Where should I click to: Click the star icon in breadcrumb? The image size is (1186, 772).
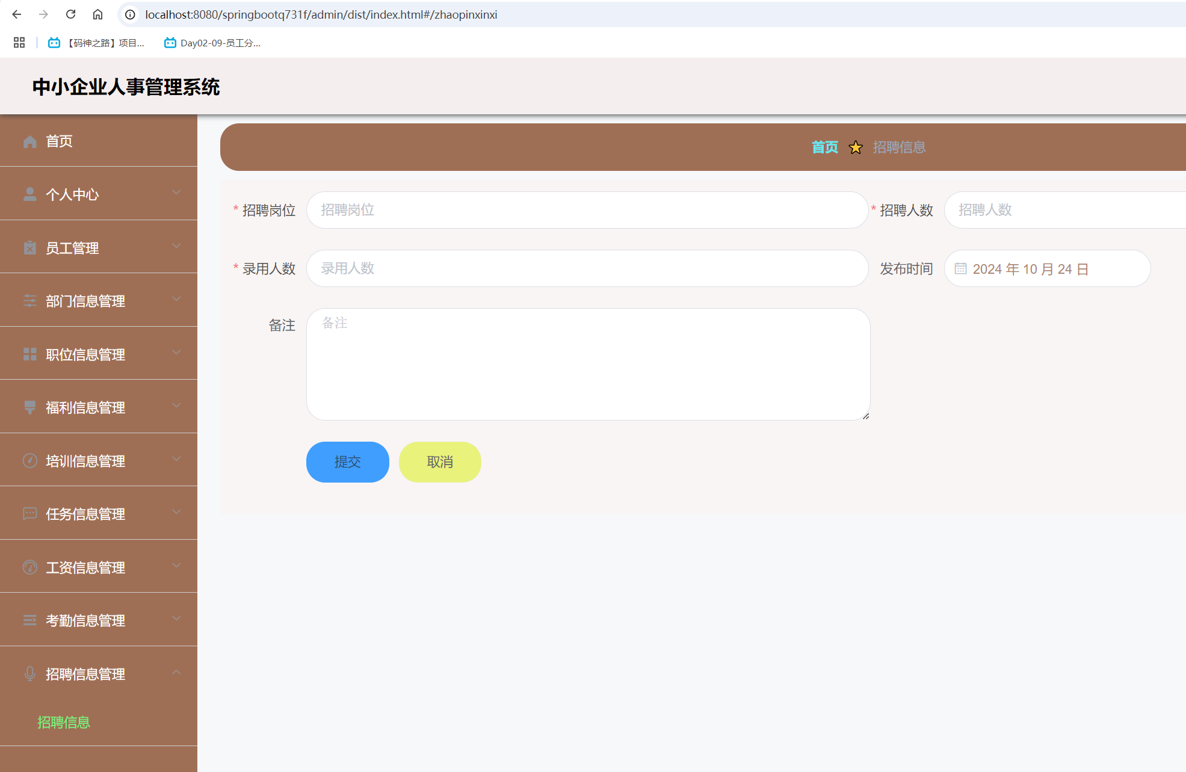[856, 147]
